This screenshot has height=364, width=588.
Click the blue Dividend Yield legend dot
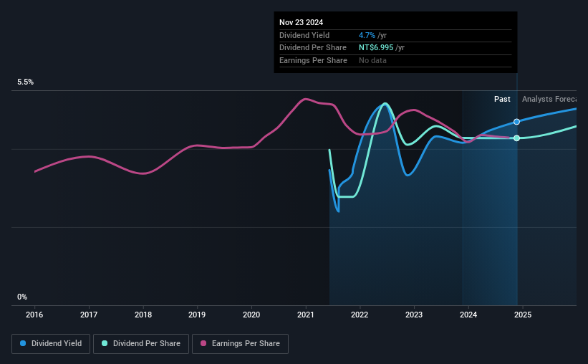23,343
